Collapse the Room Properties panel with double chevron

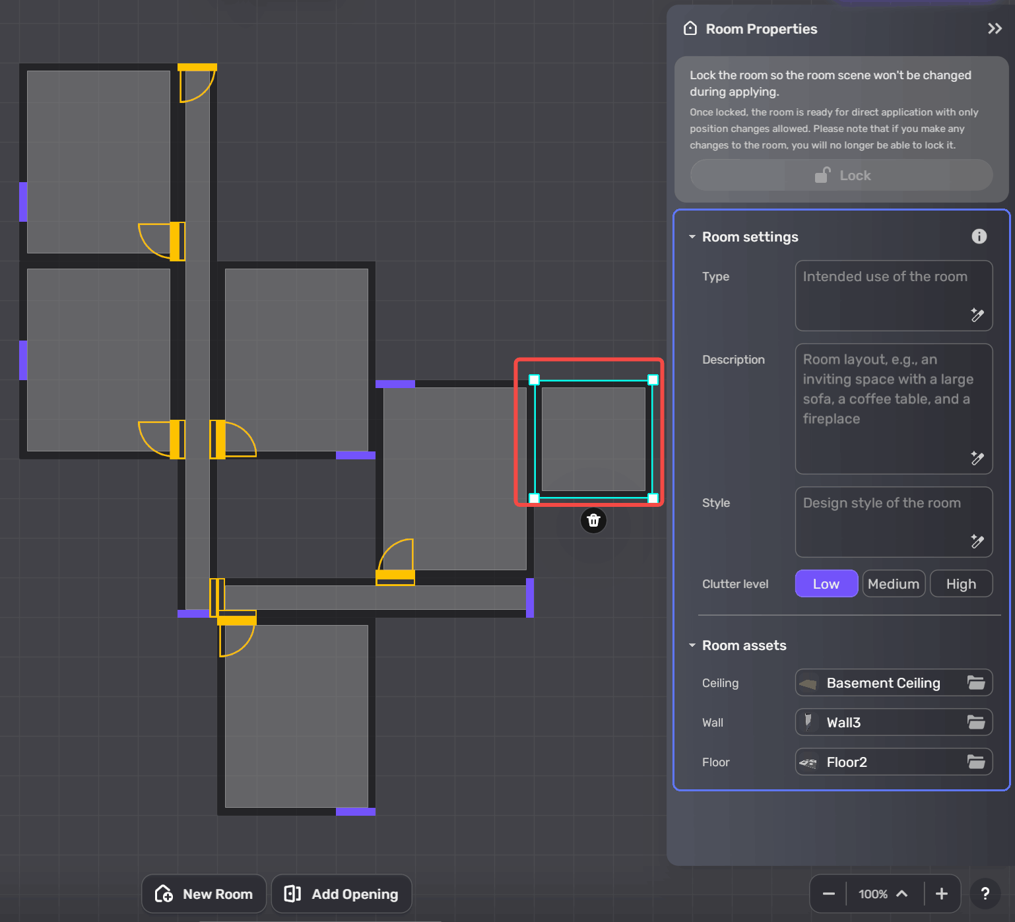(x=995, y=28)
